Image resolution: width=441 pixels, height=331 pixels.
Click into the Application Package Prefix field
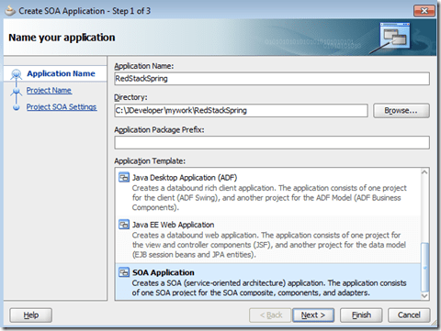click(272, 143)
